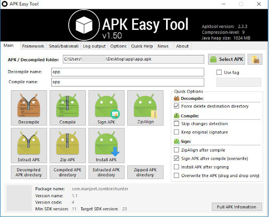
Task: Enable Install APK after signing
Action: pyautogui.click(x=177, y=167)
